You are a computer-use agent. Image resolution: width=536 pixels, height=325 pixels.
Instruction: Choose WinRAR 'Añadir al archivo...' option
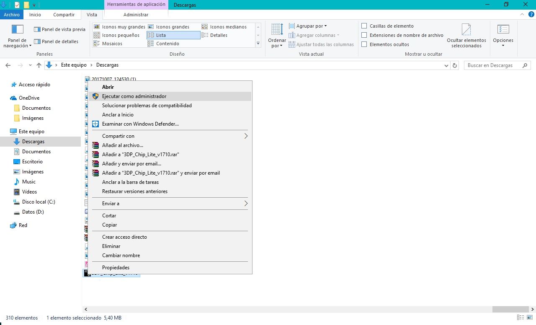pos(170,145)
